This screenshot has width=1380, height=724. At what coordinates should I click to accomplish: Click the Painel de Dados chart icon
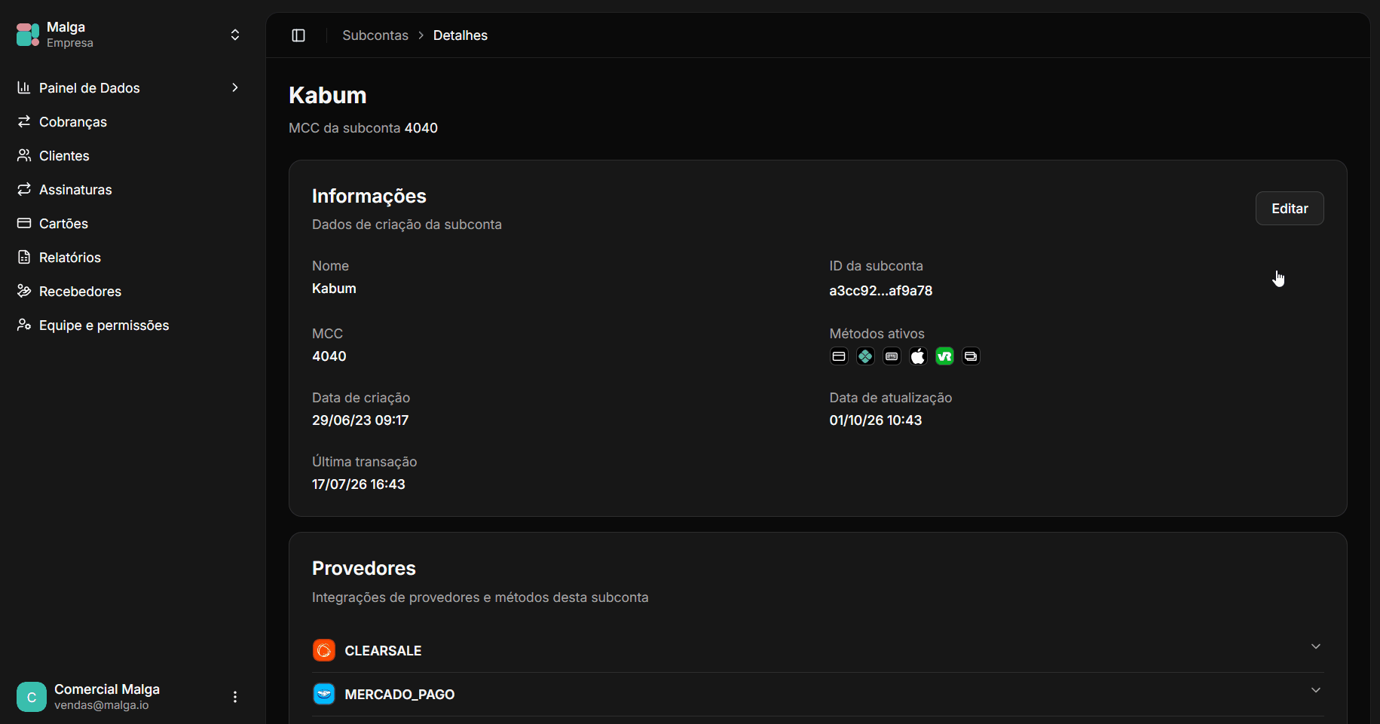coord(24,87)
